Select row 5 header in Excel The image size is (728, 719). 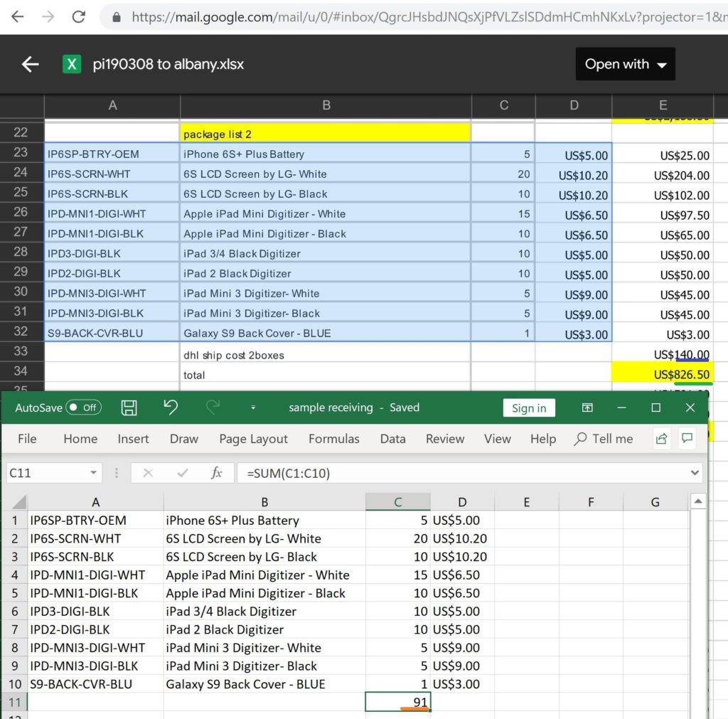coord(14,593)
